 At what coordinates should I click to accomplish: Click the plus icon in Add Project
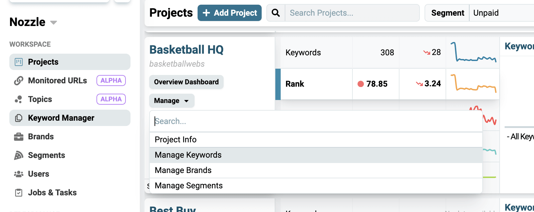pos(206,13)
